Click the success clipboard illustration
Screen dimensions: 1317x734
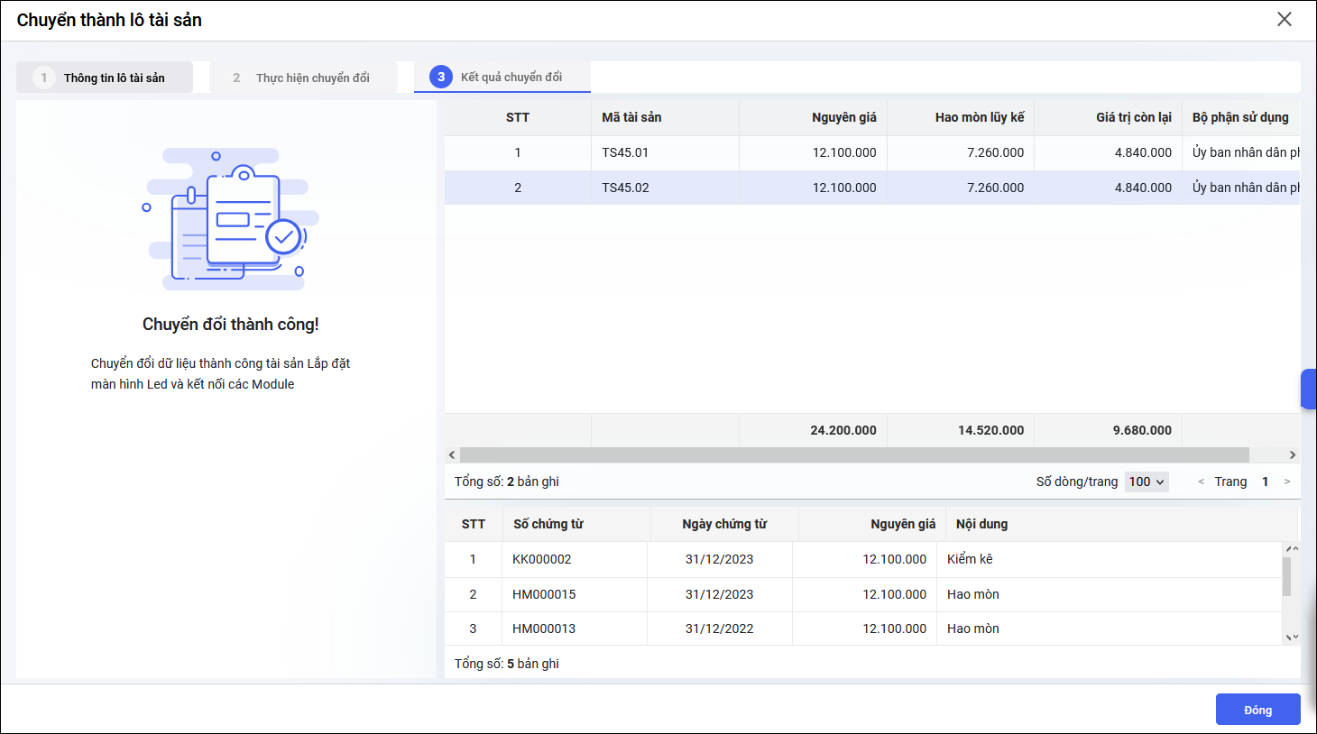click(231, 219)
